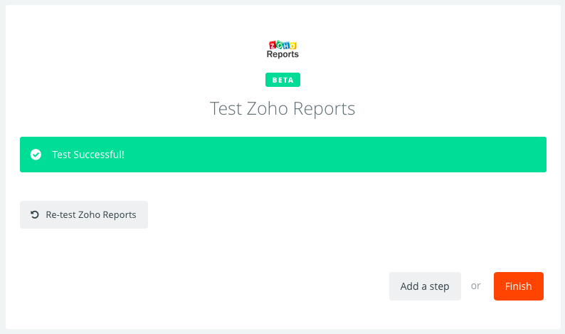This screenshot has width=565, height=334.
Task: Click the 'Reports' word under Zoho logo
Action: pyautogui.click(x=282, y=54)
